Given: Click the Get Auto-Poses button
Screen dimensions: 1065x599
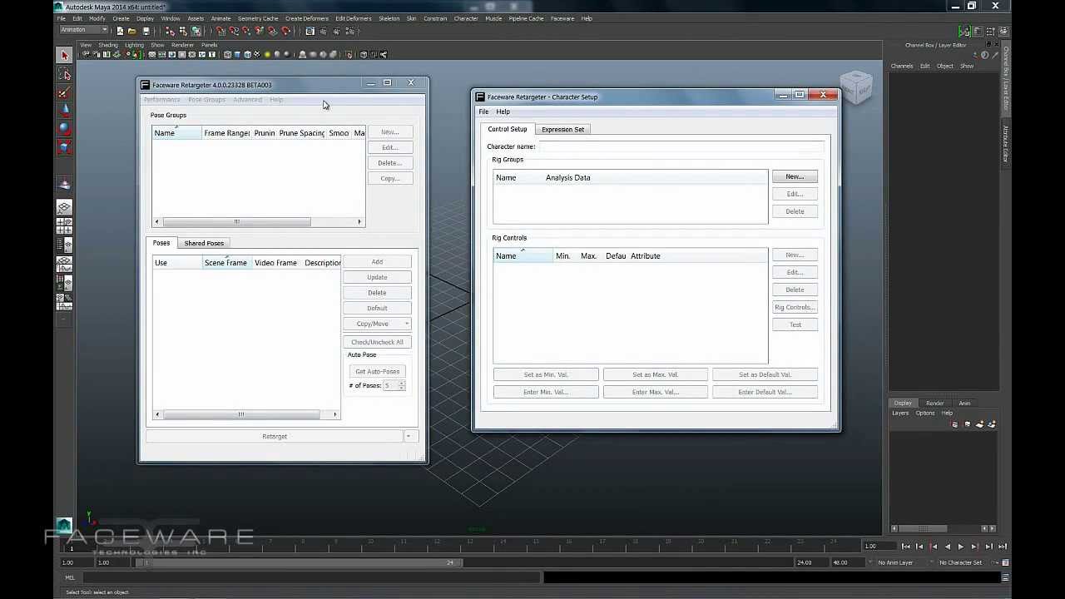Looking at the screenshot, I should pos(377,371).
